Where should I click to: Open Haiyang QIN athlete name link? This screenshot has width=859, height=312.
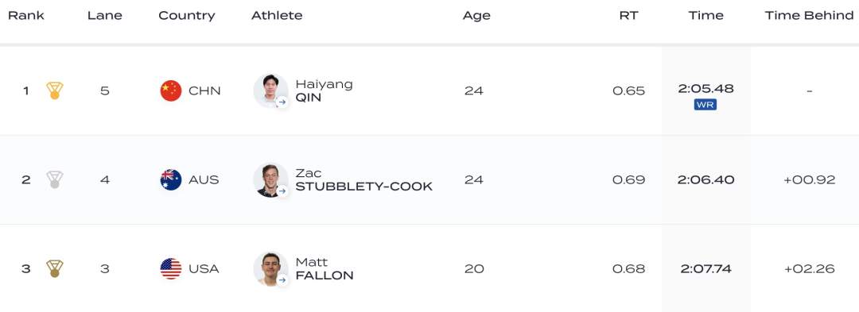click(324, 91)
